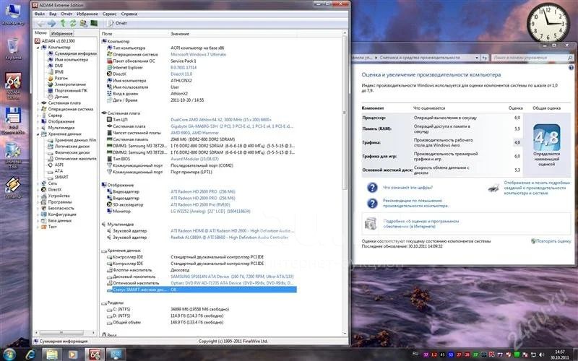Expand the Операционная система tree node
Screen dimensions: 578x361
pyautogui.click(x=38, y=110)
